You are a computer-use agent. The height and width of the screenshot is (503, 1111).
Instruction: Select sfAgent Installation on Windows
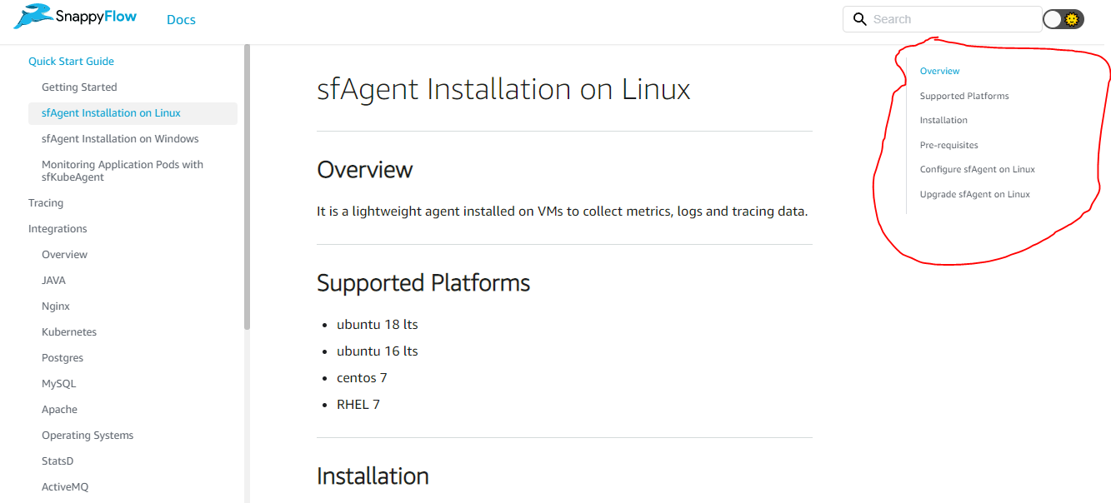click(x=120, y=139)
